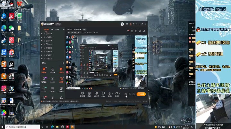This screenshot has width=231, height=129.
Task: Open the share icon above the preview
Action: 144,31
